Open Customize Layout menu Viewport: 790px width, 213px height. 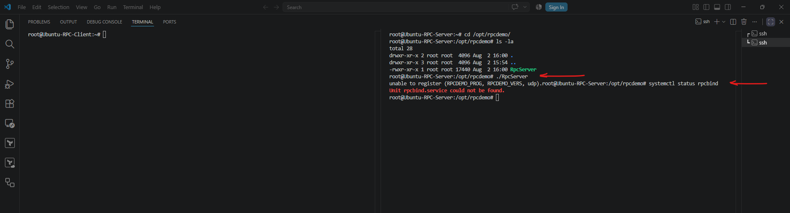(x=696, y=7)
